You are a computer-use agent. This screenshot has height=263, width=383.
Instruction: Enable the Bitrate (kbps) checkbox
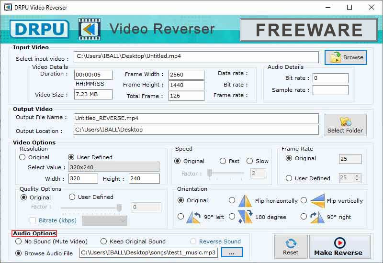(33, 220)
